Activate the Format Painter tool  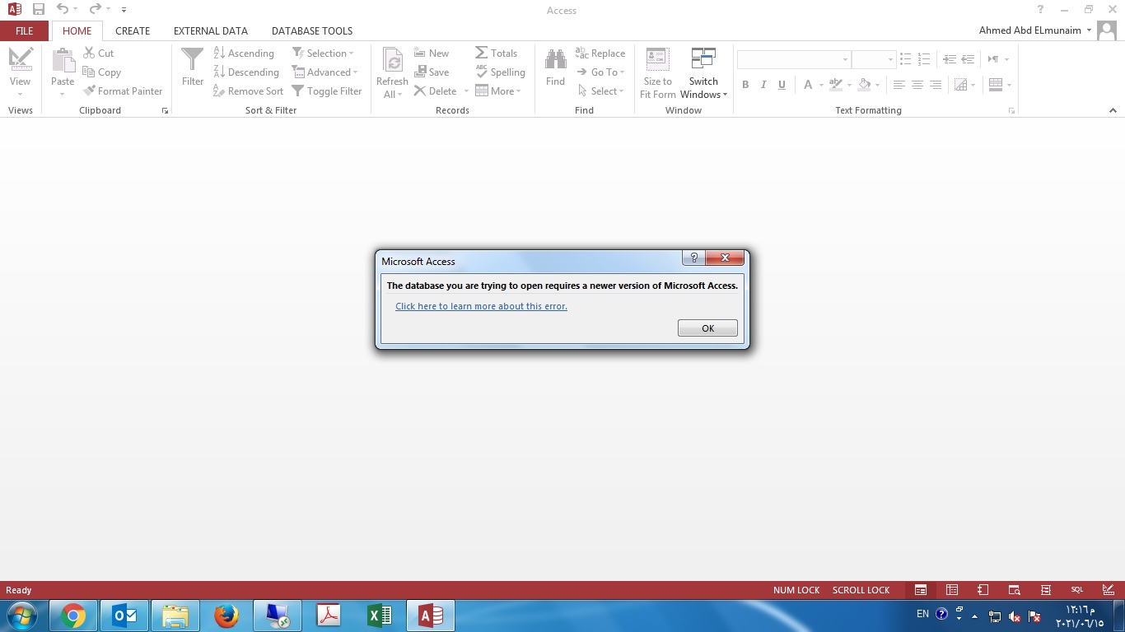tap(123, 91)
